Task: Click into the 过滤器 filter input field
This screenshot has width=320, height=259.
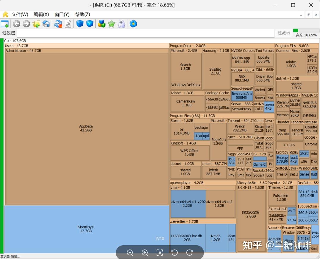Action: click(x=145, y=33)
